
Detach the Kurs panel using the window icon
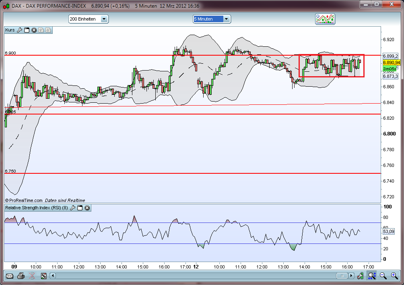pyautogui.click(x=26, y=30)
